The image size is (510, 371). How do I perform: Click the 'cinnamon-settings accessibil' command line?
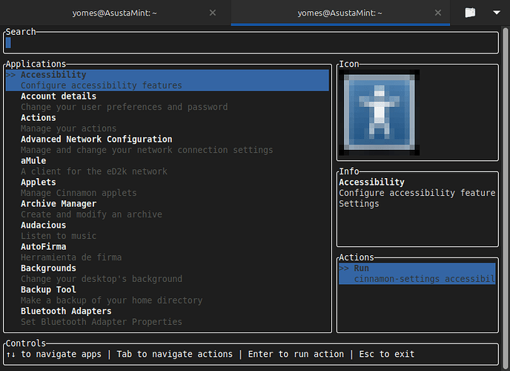coord(425,279)
